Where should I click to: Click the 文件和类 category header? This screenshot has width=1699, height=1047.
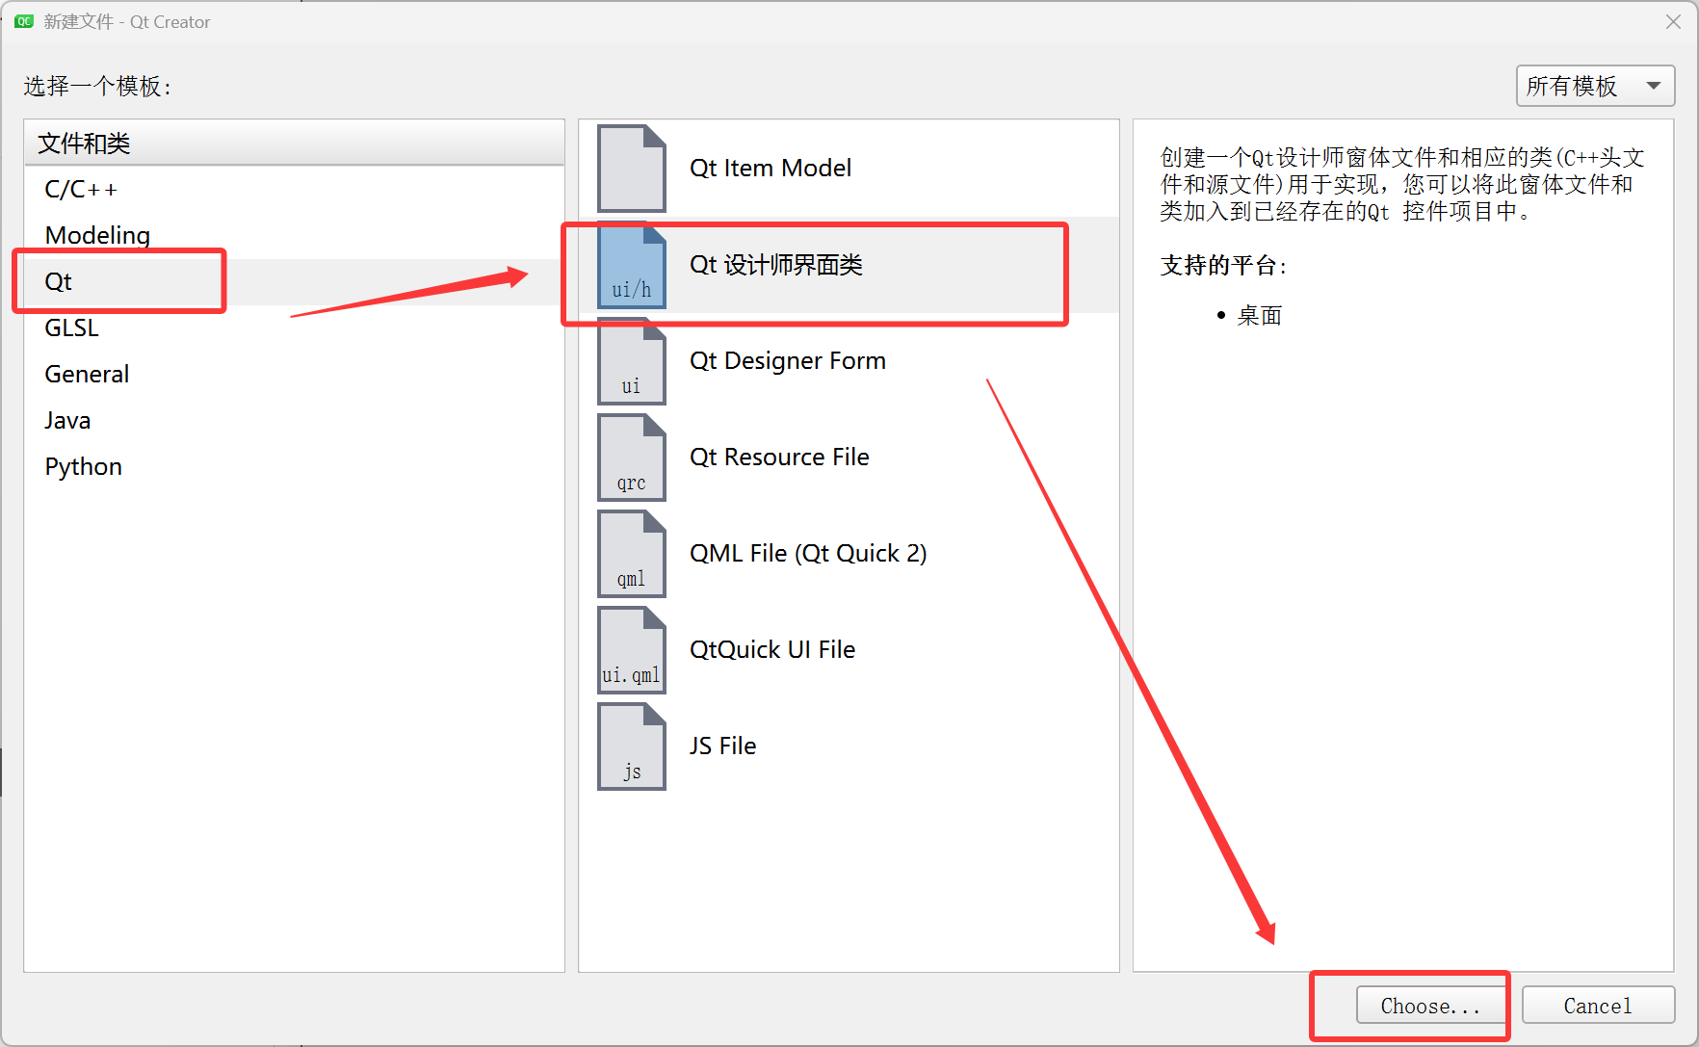pyautogui.click(x=294, y=144)
